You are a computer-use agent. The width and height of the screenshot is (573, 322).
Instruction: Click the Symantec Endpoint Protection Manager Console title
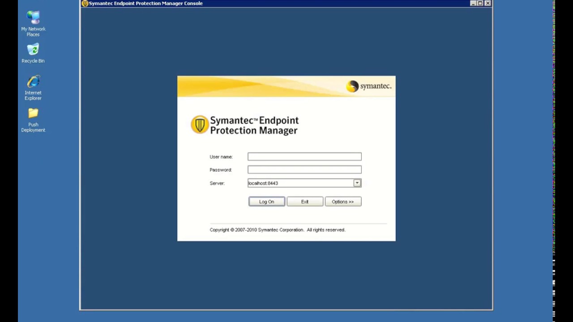click(146, 3)
